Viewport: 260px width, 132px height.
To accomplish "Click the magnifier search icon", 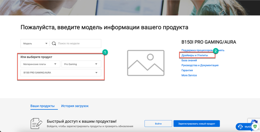I will tap(54, 44).
